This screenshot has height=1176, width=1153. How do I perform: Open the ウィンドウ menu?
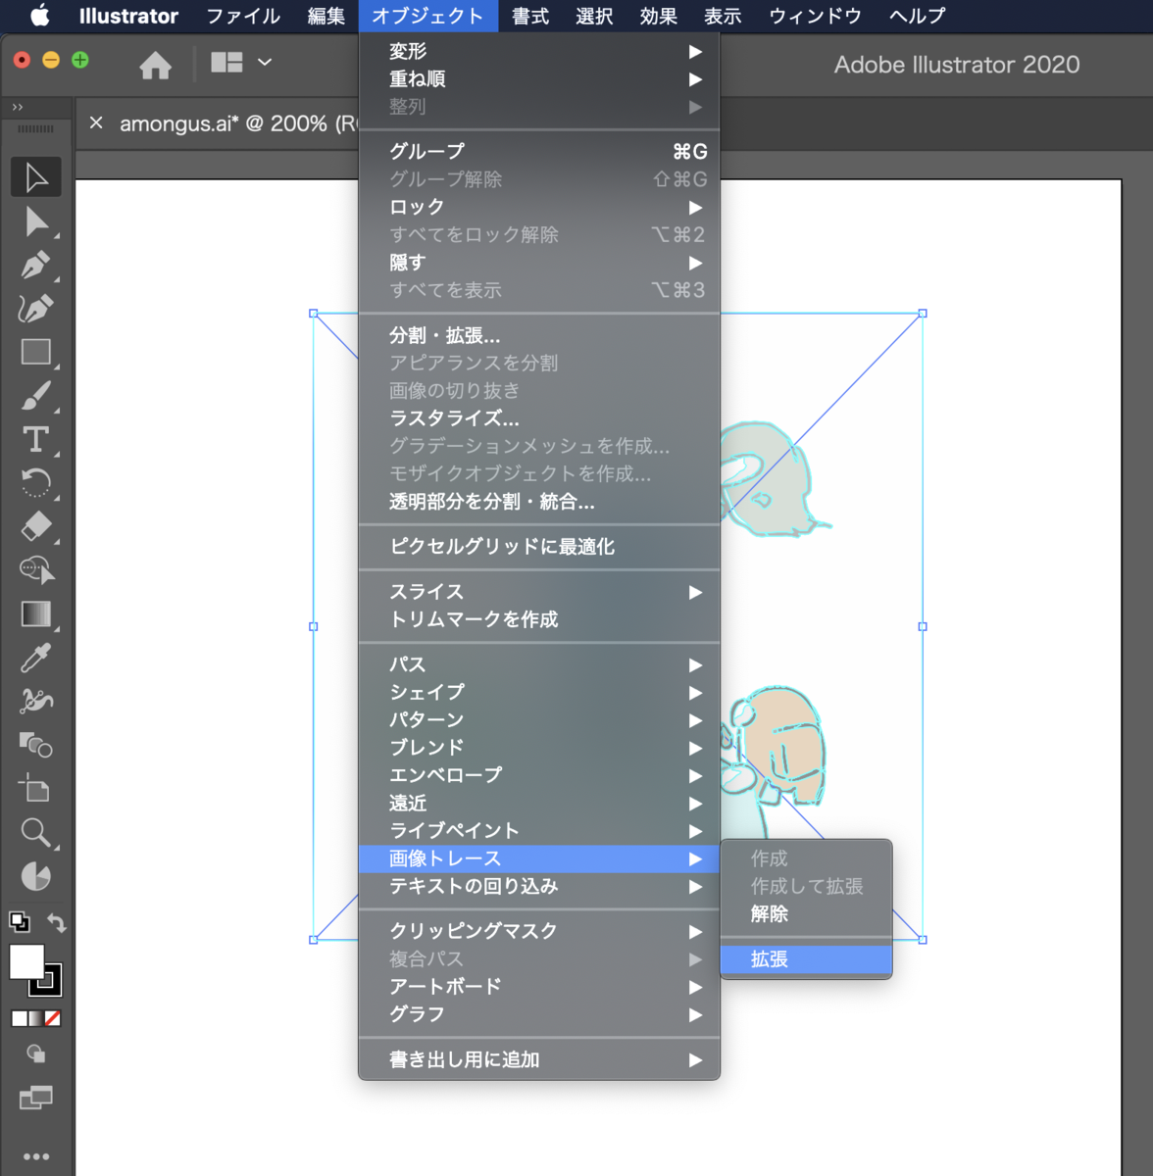click(815, 16)
